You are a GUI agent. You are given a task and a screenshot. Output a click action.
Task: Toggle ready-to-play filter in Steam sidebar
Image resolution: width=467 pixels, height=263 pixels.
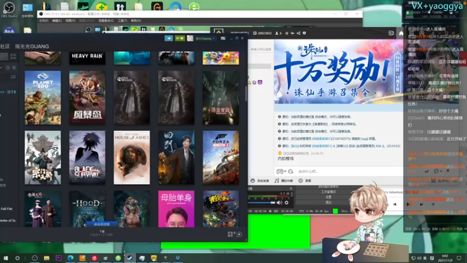[14, 68]
